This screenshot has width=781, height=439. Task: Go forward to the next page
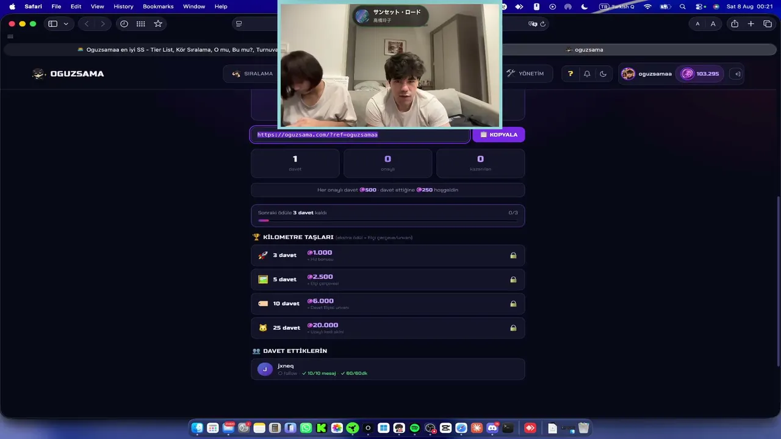click(x=103, y=24)
